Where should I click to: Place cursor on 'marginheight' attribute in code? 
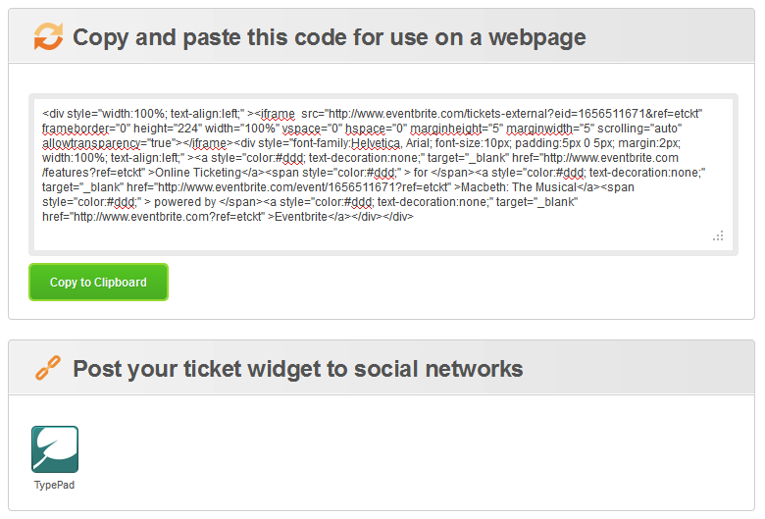tap(445, 129)
